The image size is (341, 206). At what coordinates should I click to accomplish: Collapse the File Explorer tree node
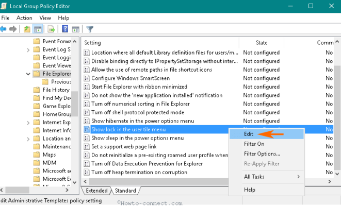[28, 74]
